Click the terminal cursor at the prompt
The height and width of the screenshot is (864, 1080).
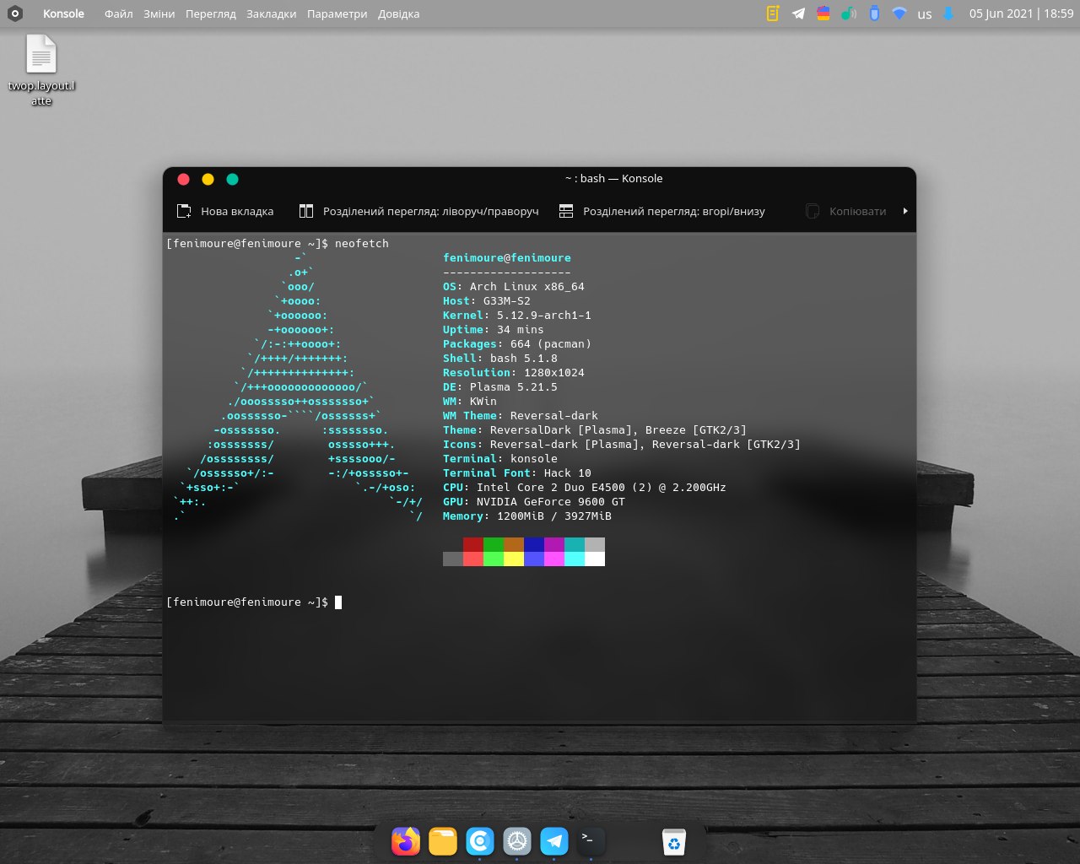(x=338, y=602)
